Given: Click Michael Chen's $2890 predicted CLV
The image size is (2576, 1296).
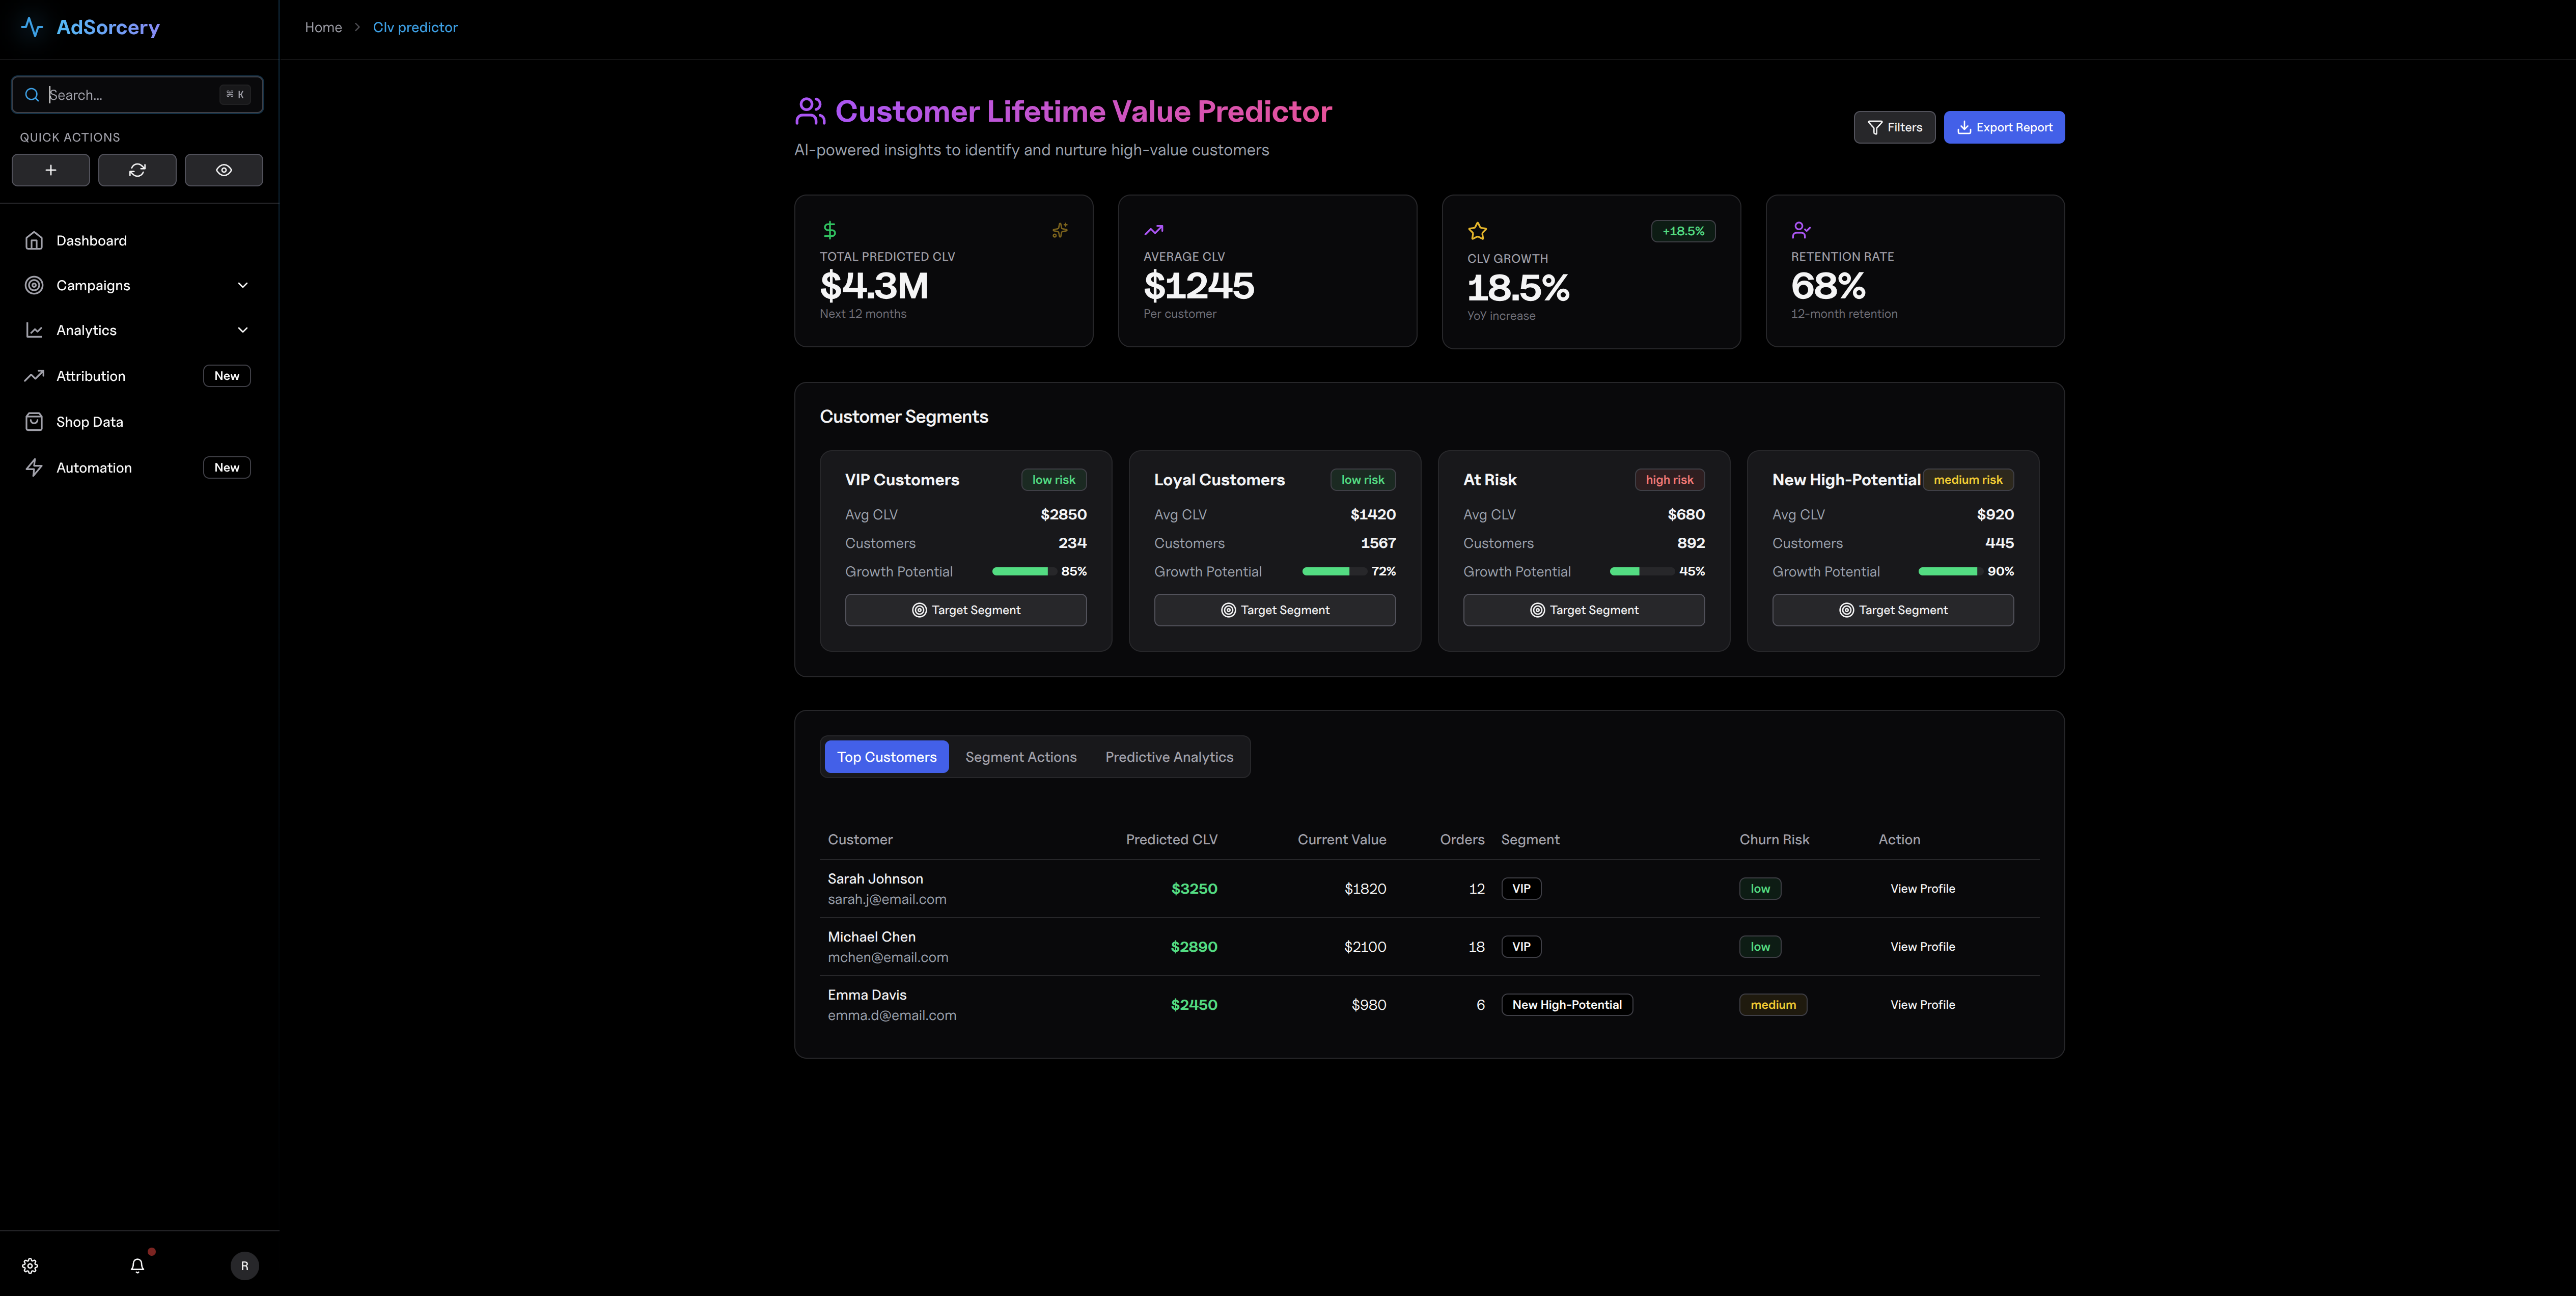Looking at the screenshot, I should pyautogui.click(x=1194, y=947).
